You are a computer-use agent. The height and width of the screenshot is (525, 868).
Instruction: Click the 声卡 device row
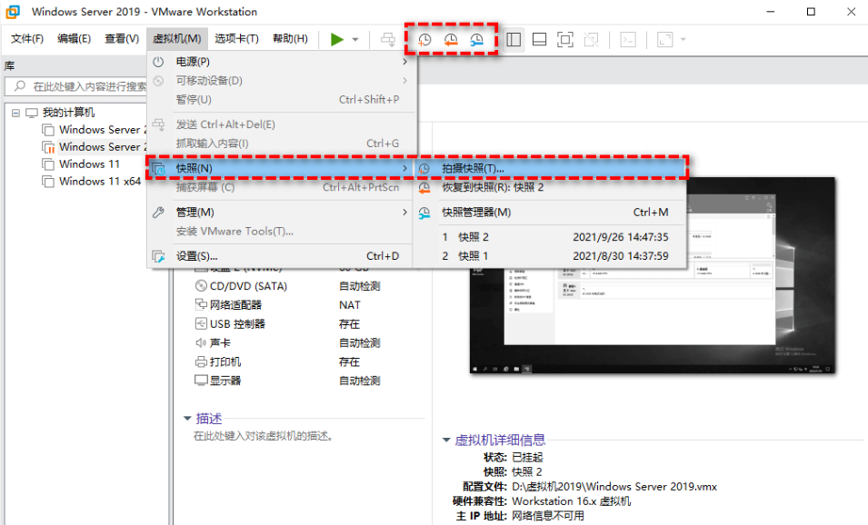pyautogui.click(x=288, y=343)
